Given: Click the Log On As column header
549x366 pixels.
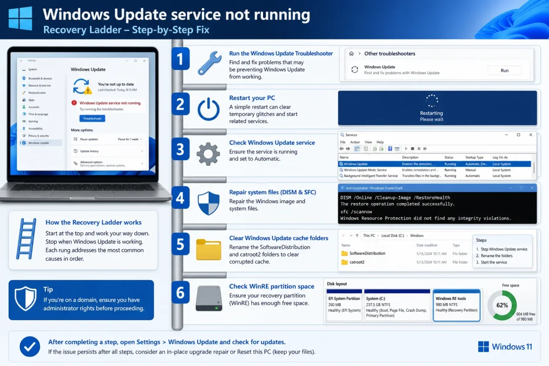Looking at the screenshot, I should click(500, 157).
